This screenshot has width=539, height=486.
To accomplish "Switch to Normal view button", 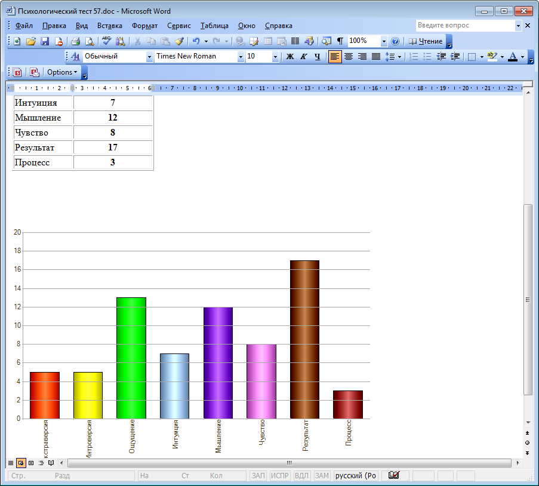I will (x=11, y=463).
